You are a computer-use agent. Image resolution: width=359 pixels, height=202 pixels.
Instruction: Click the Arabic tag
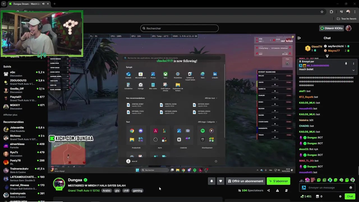click(x=107, y=190)
